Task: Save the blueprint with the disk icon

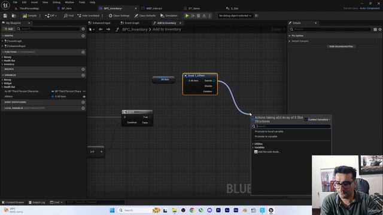Action: 5,16
